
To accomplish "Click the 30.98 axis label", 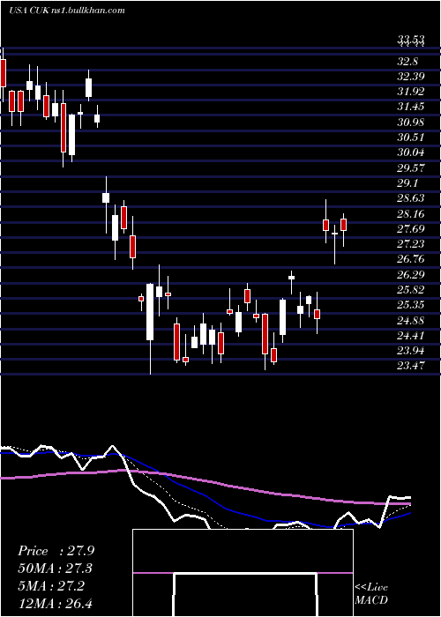I will pyautogui.click(x=411, y=123).
